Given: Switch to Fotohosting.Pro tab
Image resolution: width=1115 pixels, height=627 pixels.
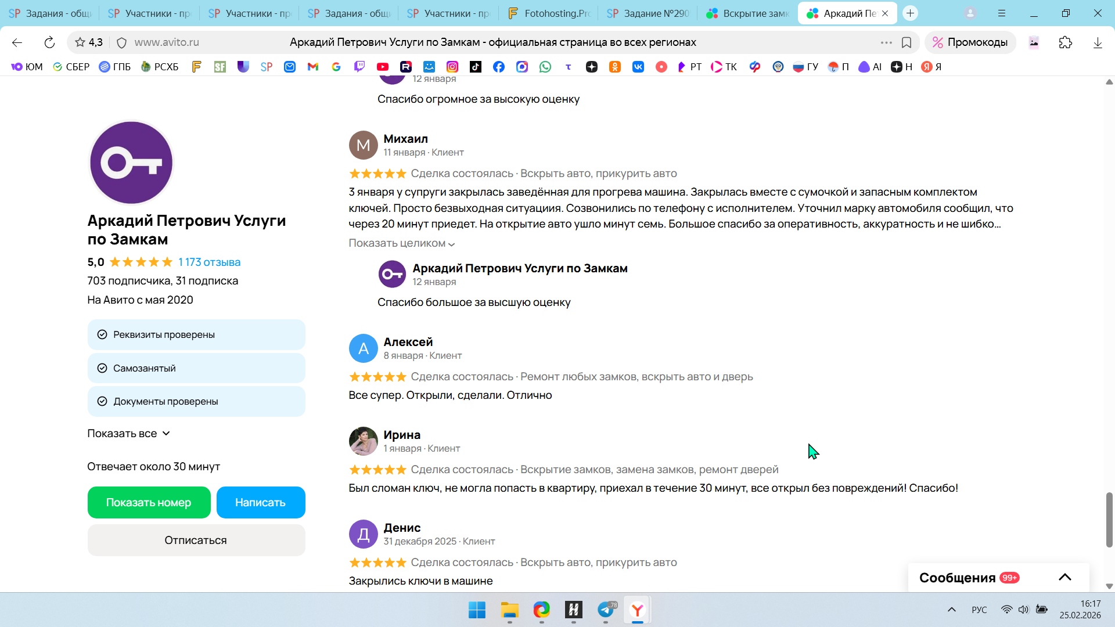Looking at the screenshot, I should (x=548, y=13).
